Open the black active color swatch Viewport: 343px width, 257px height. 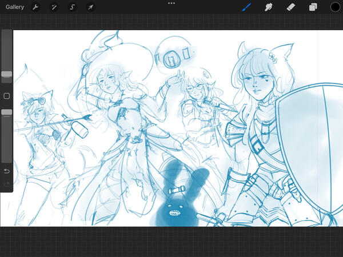point(335,7)
